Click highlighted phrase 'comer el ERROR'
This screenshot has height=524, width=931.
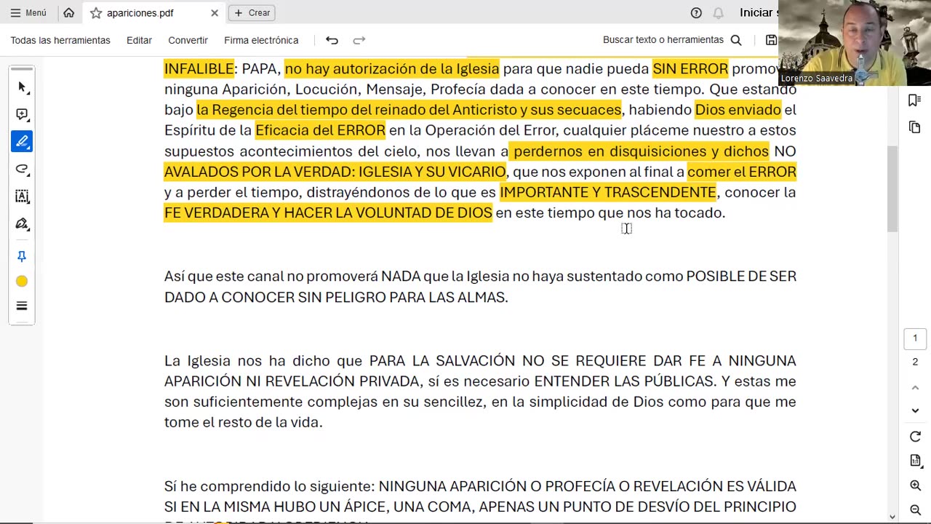coord(741,172)
